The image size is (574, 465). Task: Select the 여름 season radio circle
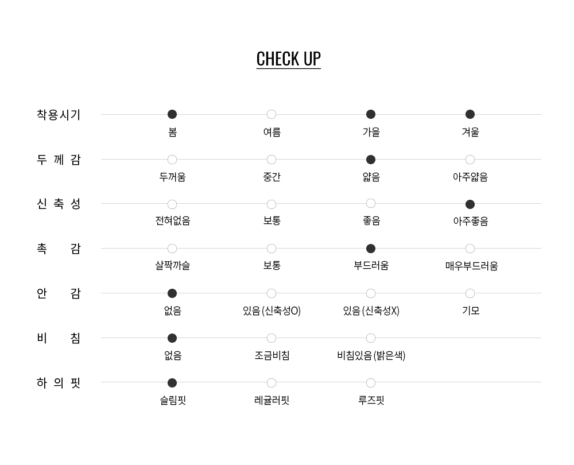point(272,114)
